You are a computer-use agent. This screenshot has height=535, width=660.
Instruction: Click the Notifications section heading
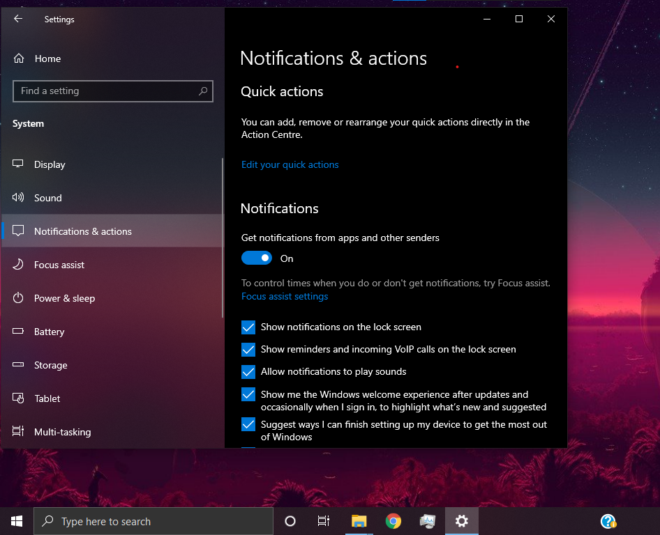tap(280, 208)
